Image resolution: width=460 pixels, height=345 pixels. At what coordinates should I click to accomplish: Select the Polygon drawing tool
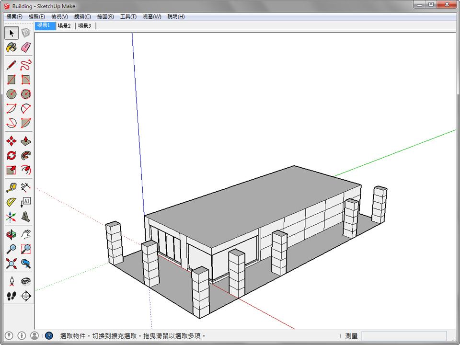[26, 94]
